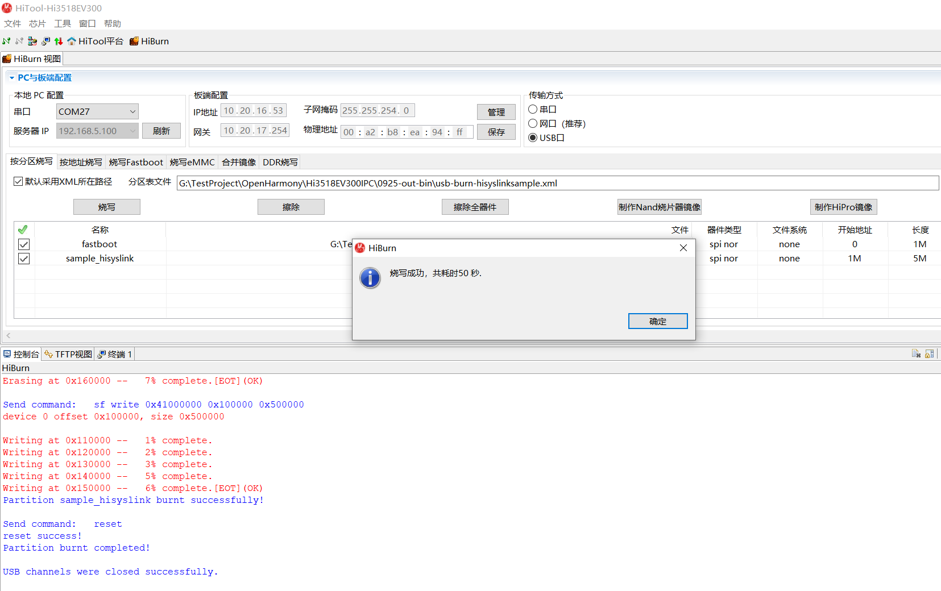Image resolution: width=941 pixels, height=591 pixels.
Task: Uncheck the sample_hisyslink partition checkbox
Action: tap(24, 259)
